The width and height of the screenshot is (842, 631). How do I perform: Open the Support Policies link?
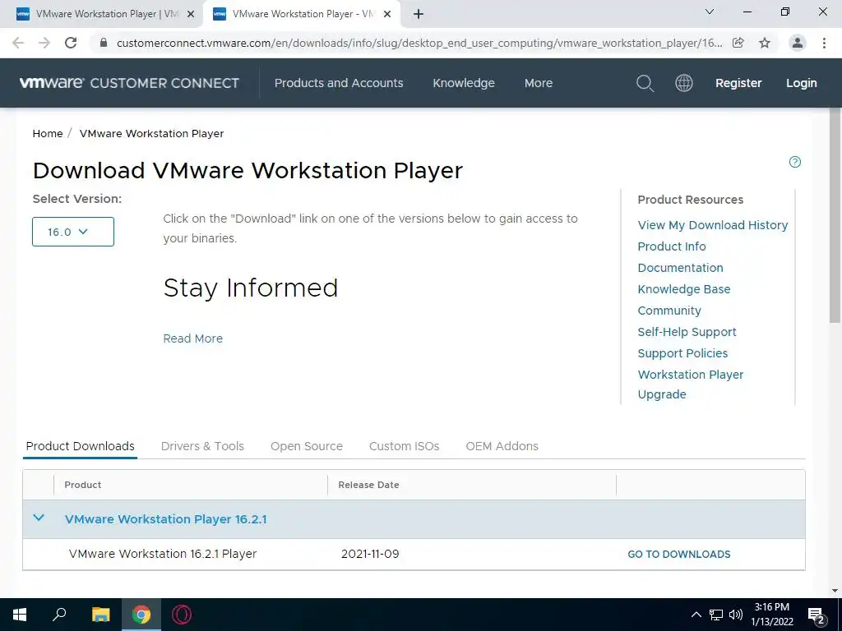click(x=682, y=353)
